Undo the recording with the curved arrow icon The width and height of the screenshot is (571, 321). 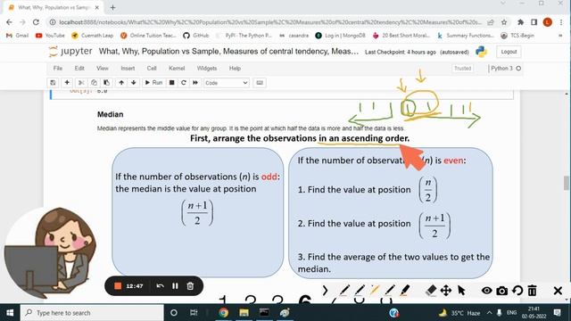[x=160, y=286]
